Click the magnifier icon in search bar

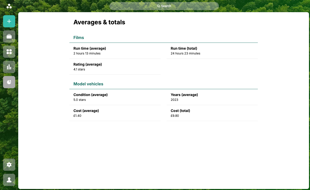click(x=158, y=6)
